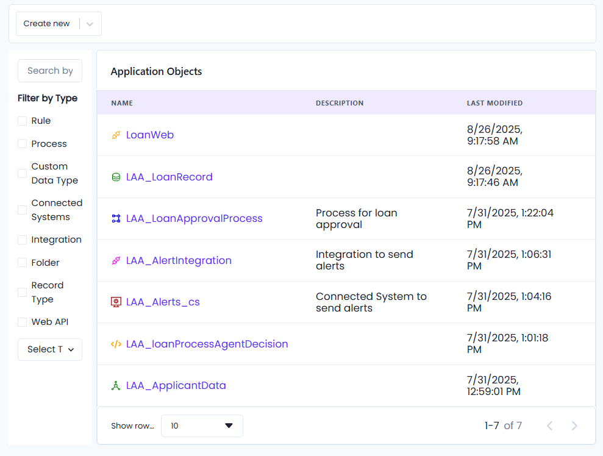Click the date 7/31/2025, 12:59:01 PM
The image size is (603, 456).
pyautogui.click(x=494, y=385)
